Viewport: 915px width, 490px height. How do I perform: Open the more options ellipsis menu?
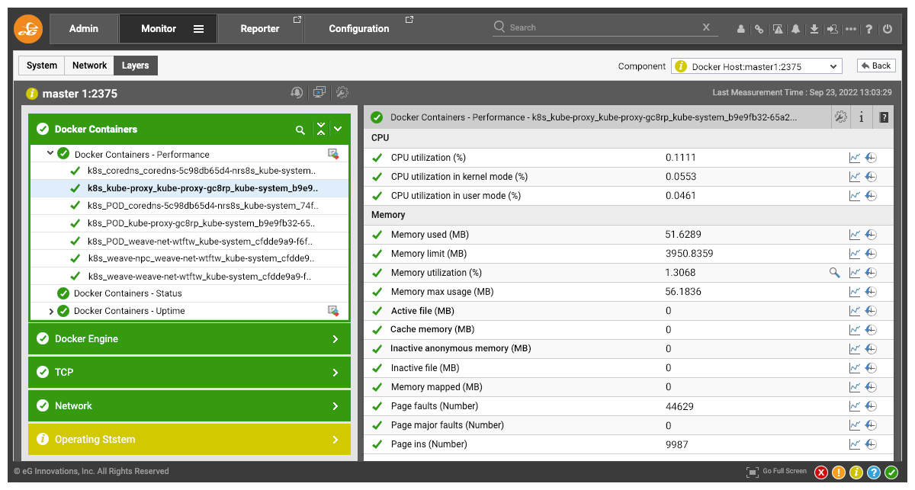[851, 29]
